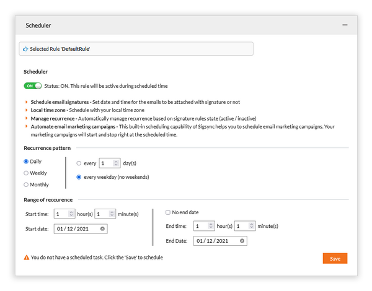Image resolution: width=372 pixels, height=291 pixels.
Task: Click the End time minute(s) field
Action: (x=244, y=226)
